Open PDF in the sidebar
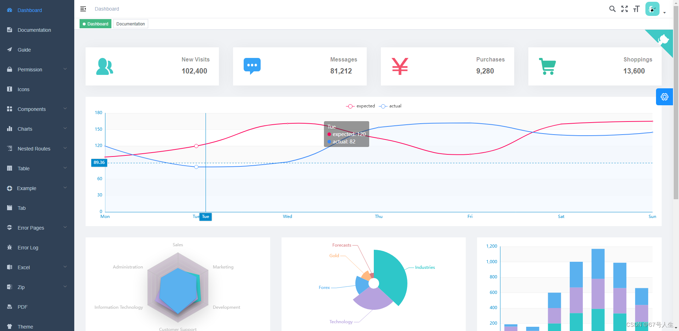The height and width of the screenshot is (331, 679). (x=37, y=307)
